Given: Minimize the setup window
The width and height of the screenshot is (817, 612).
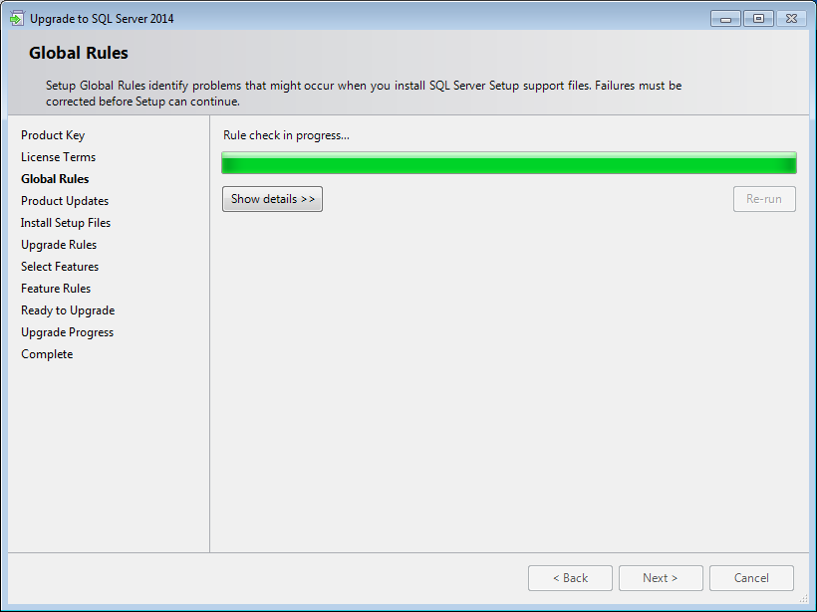Looking at the screenshot, I should point(725,18).
